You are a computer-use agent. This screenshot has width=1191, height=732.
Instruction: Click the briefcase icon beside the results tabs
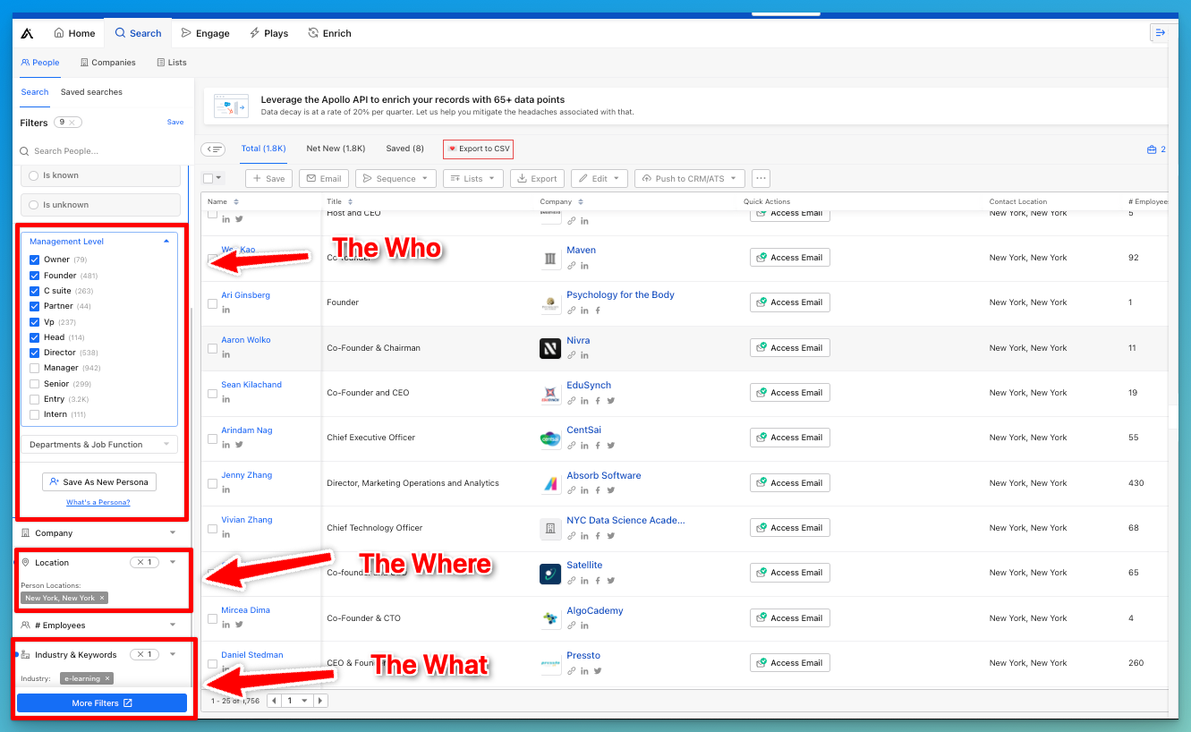pos(1152,149)
